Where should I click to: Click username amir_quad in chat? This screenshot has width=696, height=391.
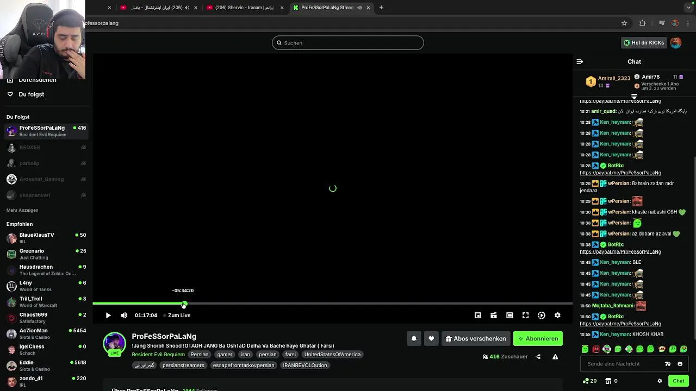coord(604,111)
